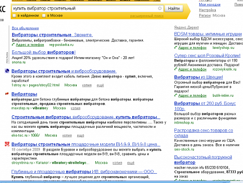Image resolution: width=243 pixels, height=183 pixels.
Task: Open the 'расширенный поиск' link
Action: tap(147, 16)
